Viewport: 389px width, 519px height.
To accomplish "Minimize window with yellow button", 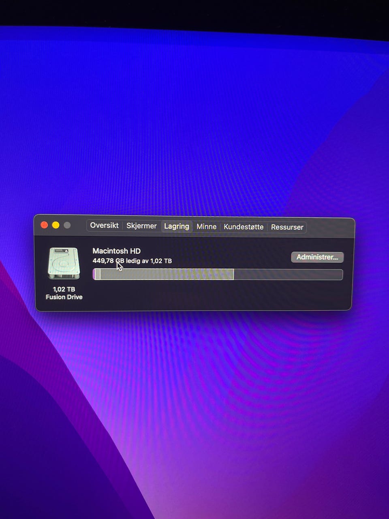I will 56,225.
